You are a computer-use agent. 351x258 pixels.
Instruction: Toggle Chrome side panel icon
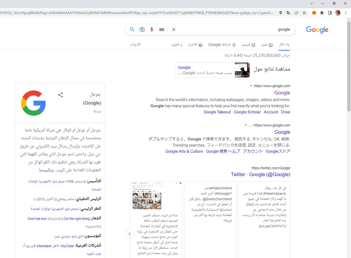[330, 13]
